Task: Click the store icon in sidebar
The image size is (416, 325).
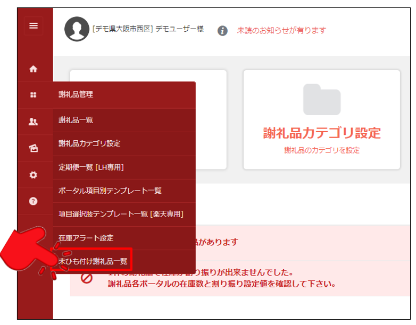Action: point(34,149)
